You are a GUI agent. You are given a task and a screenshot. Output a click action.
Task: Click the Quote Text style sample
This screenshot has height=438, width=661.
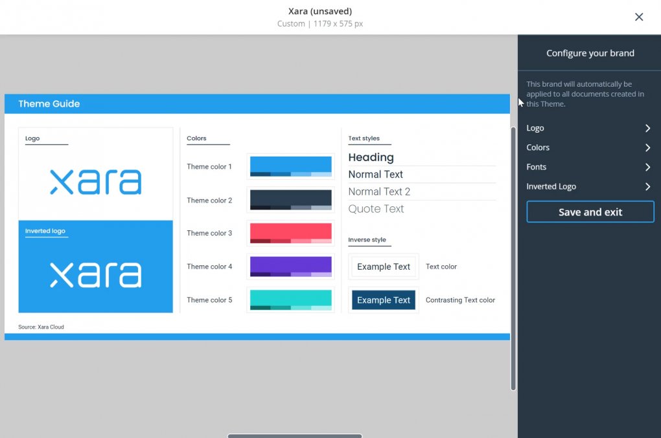coord(376,209)
